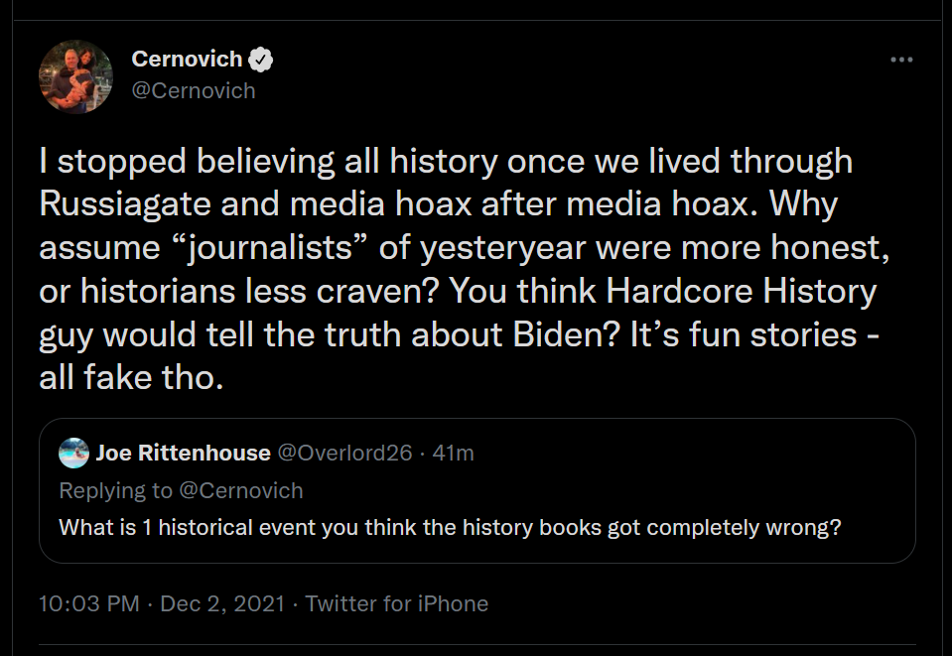Open the tweet's three-dot more menu
This screenshot has width=952, height=656.
point(900,60)
